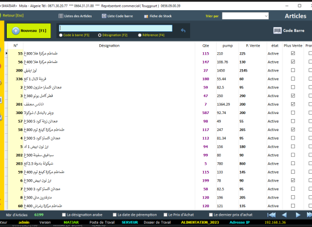Click ALIMENTATION_2023 work folder label

pos(200,222)
